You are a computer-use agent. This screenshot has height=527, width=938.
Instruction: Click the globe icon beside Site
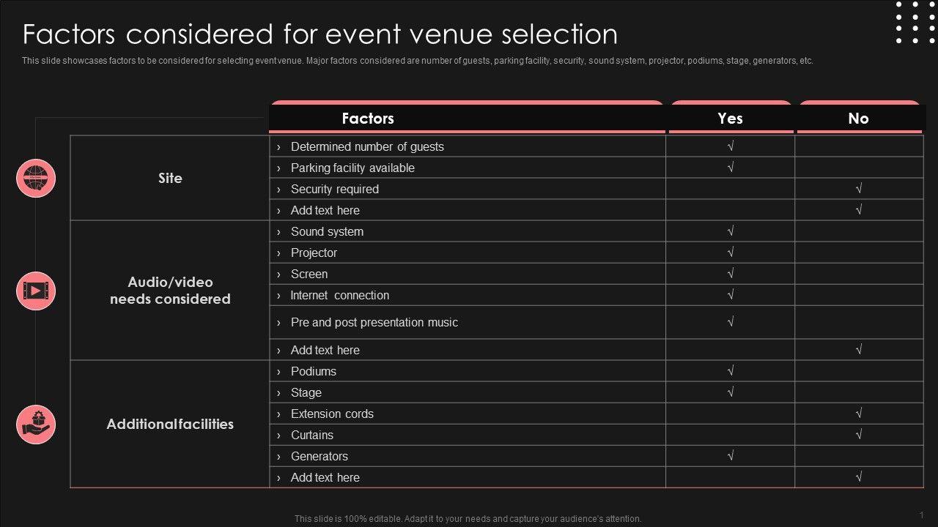[x=36, y=178]
